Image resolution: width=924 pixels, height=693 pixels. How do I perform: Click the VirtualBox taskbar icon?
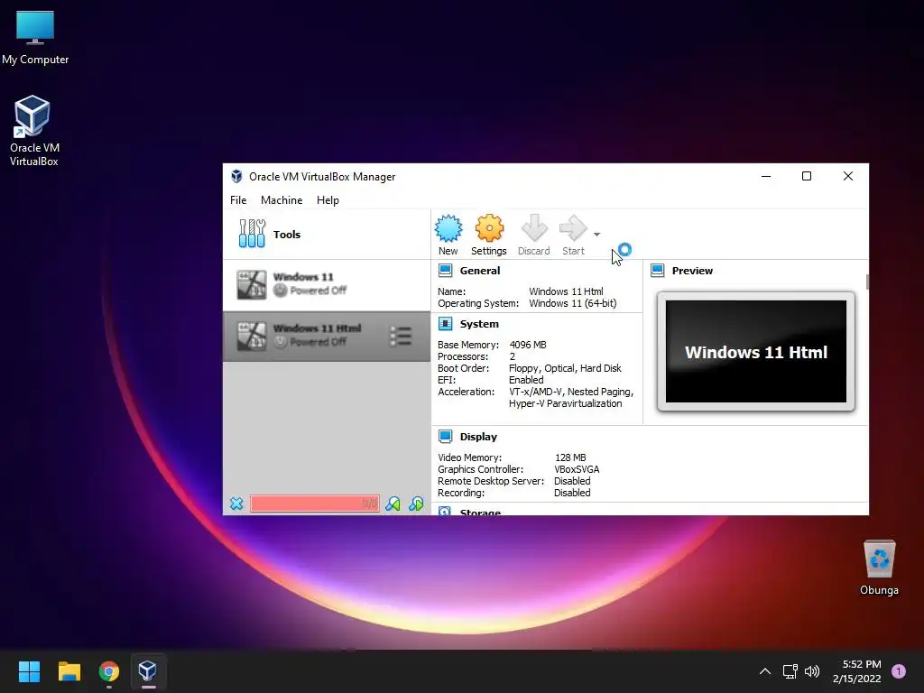point(148,671)
